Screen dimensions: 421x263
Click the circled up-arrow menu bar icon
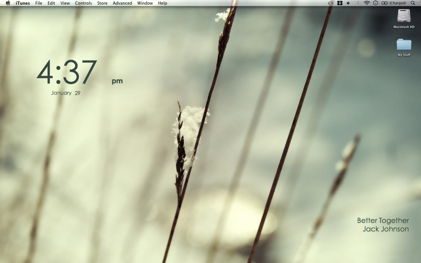pos(376,3)
